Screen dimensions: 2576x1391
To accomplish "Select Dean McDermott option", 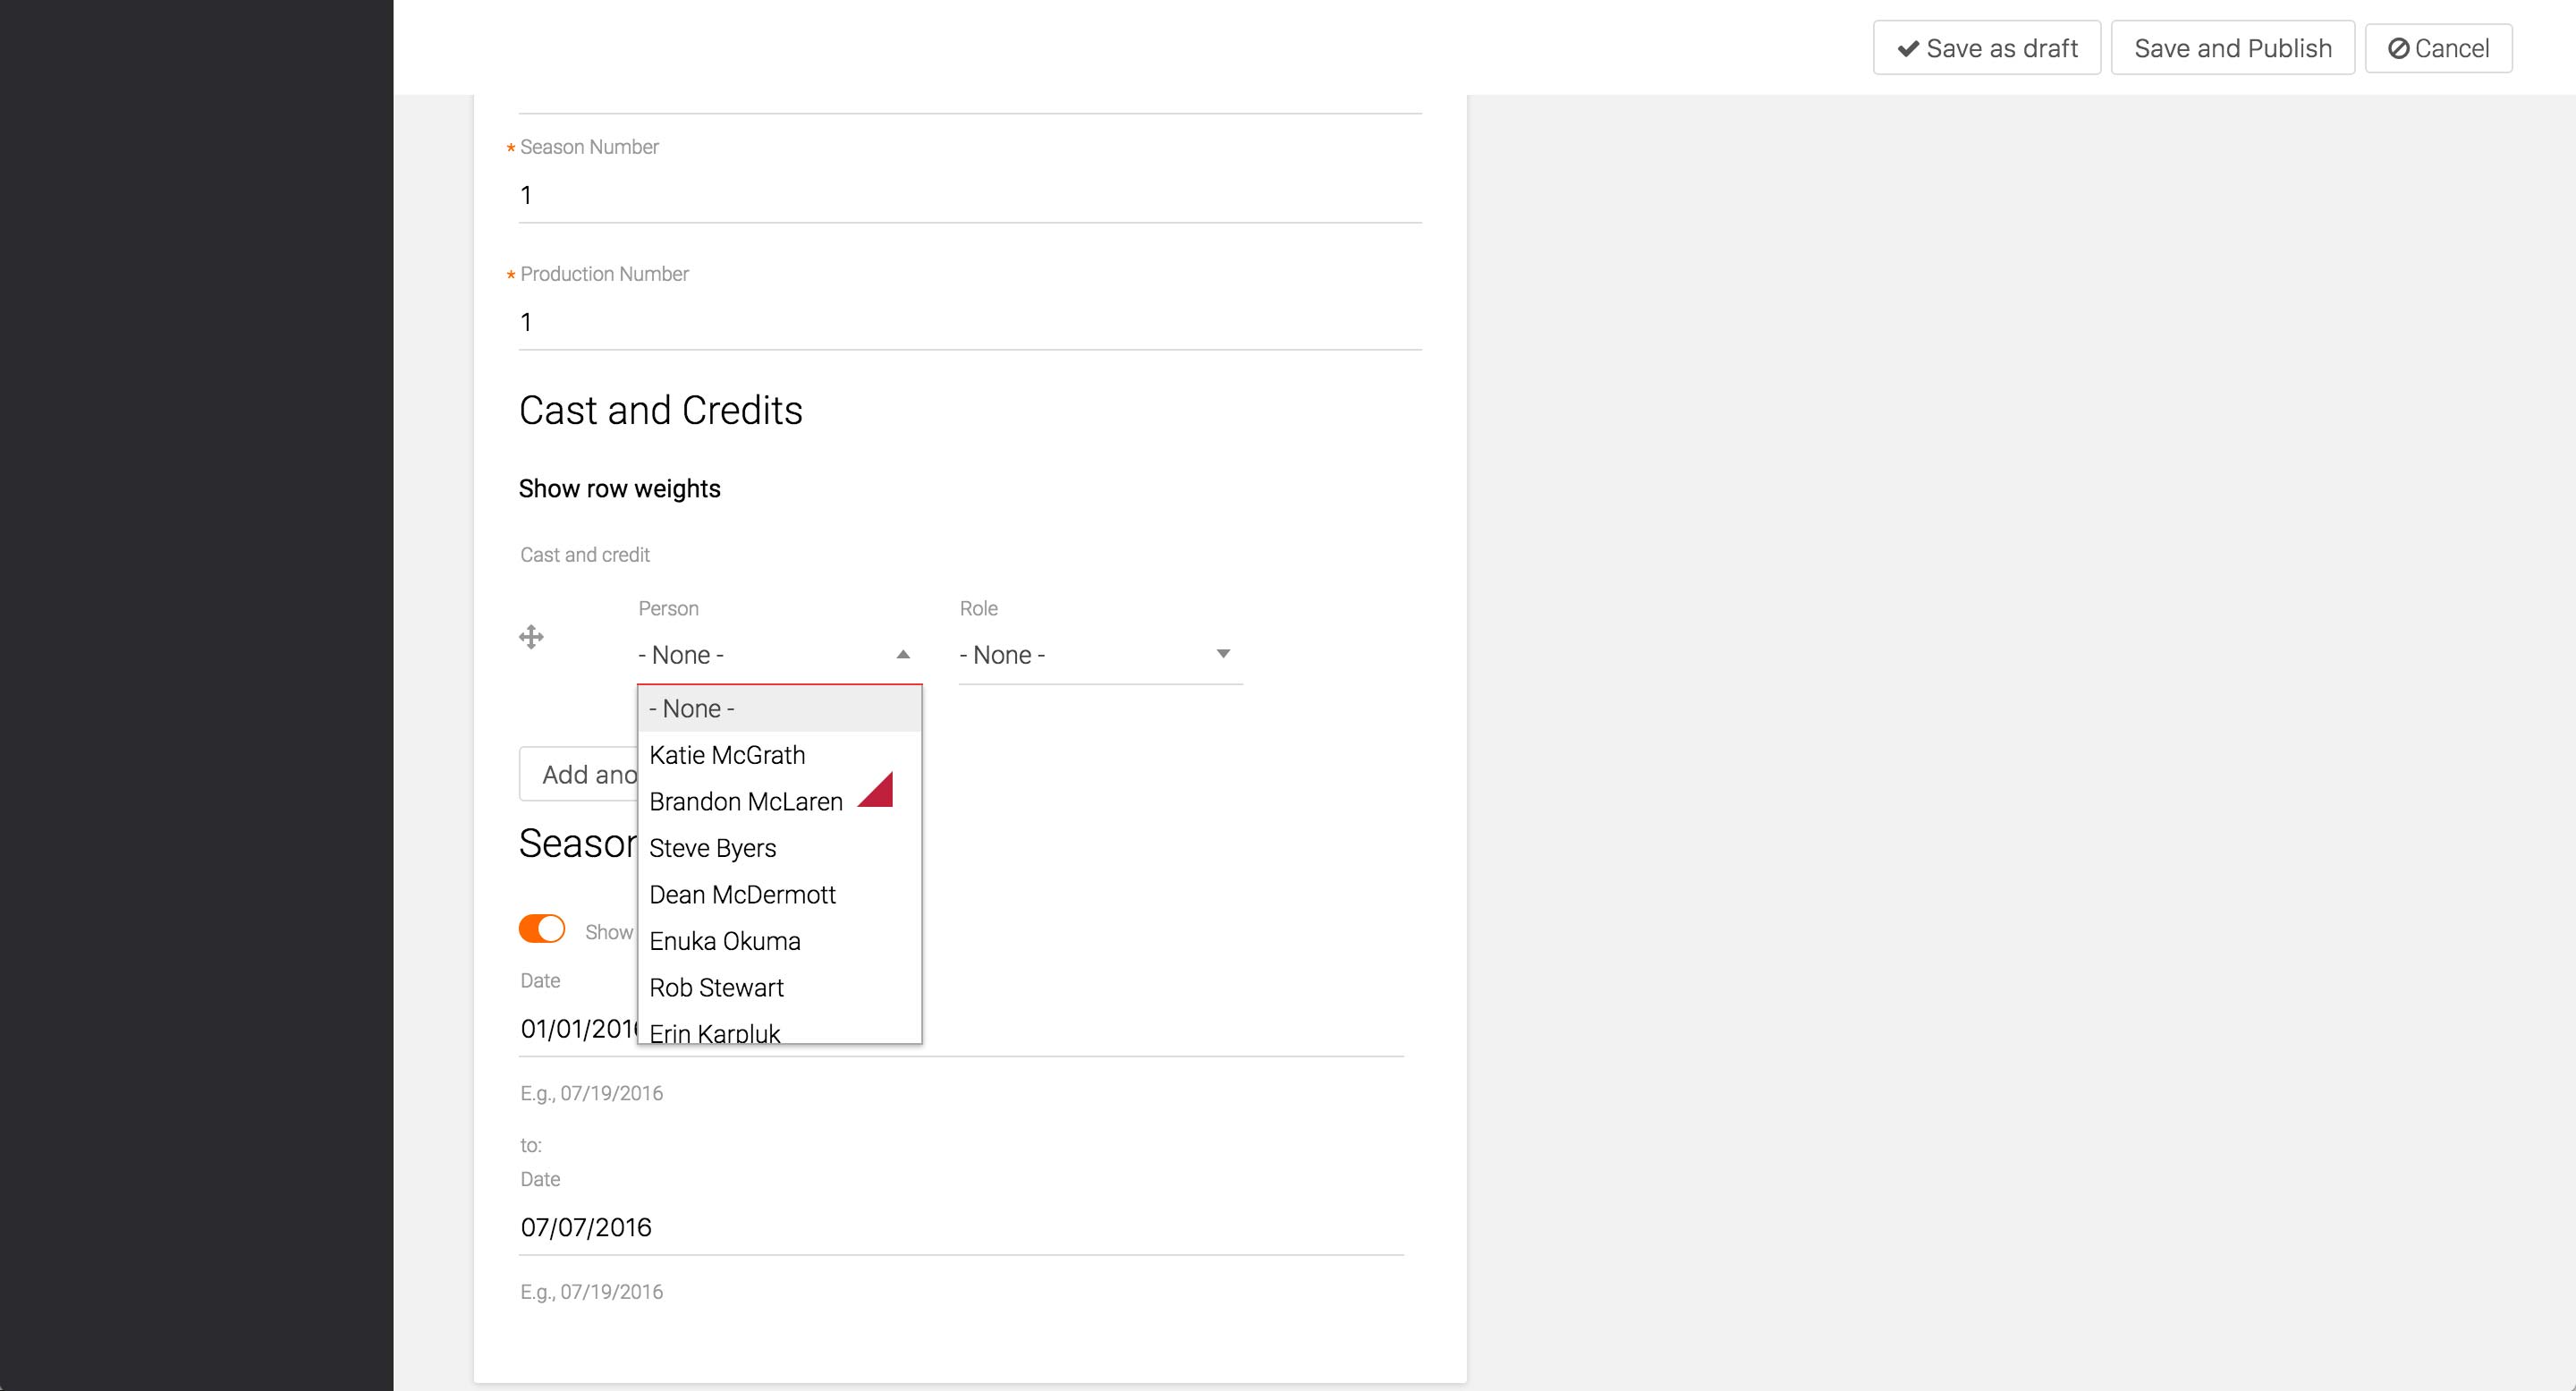I will pos(742,895).
